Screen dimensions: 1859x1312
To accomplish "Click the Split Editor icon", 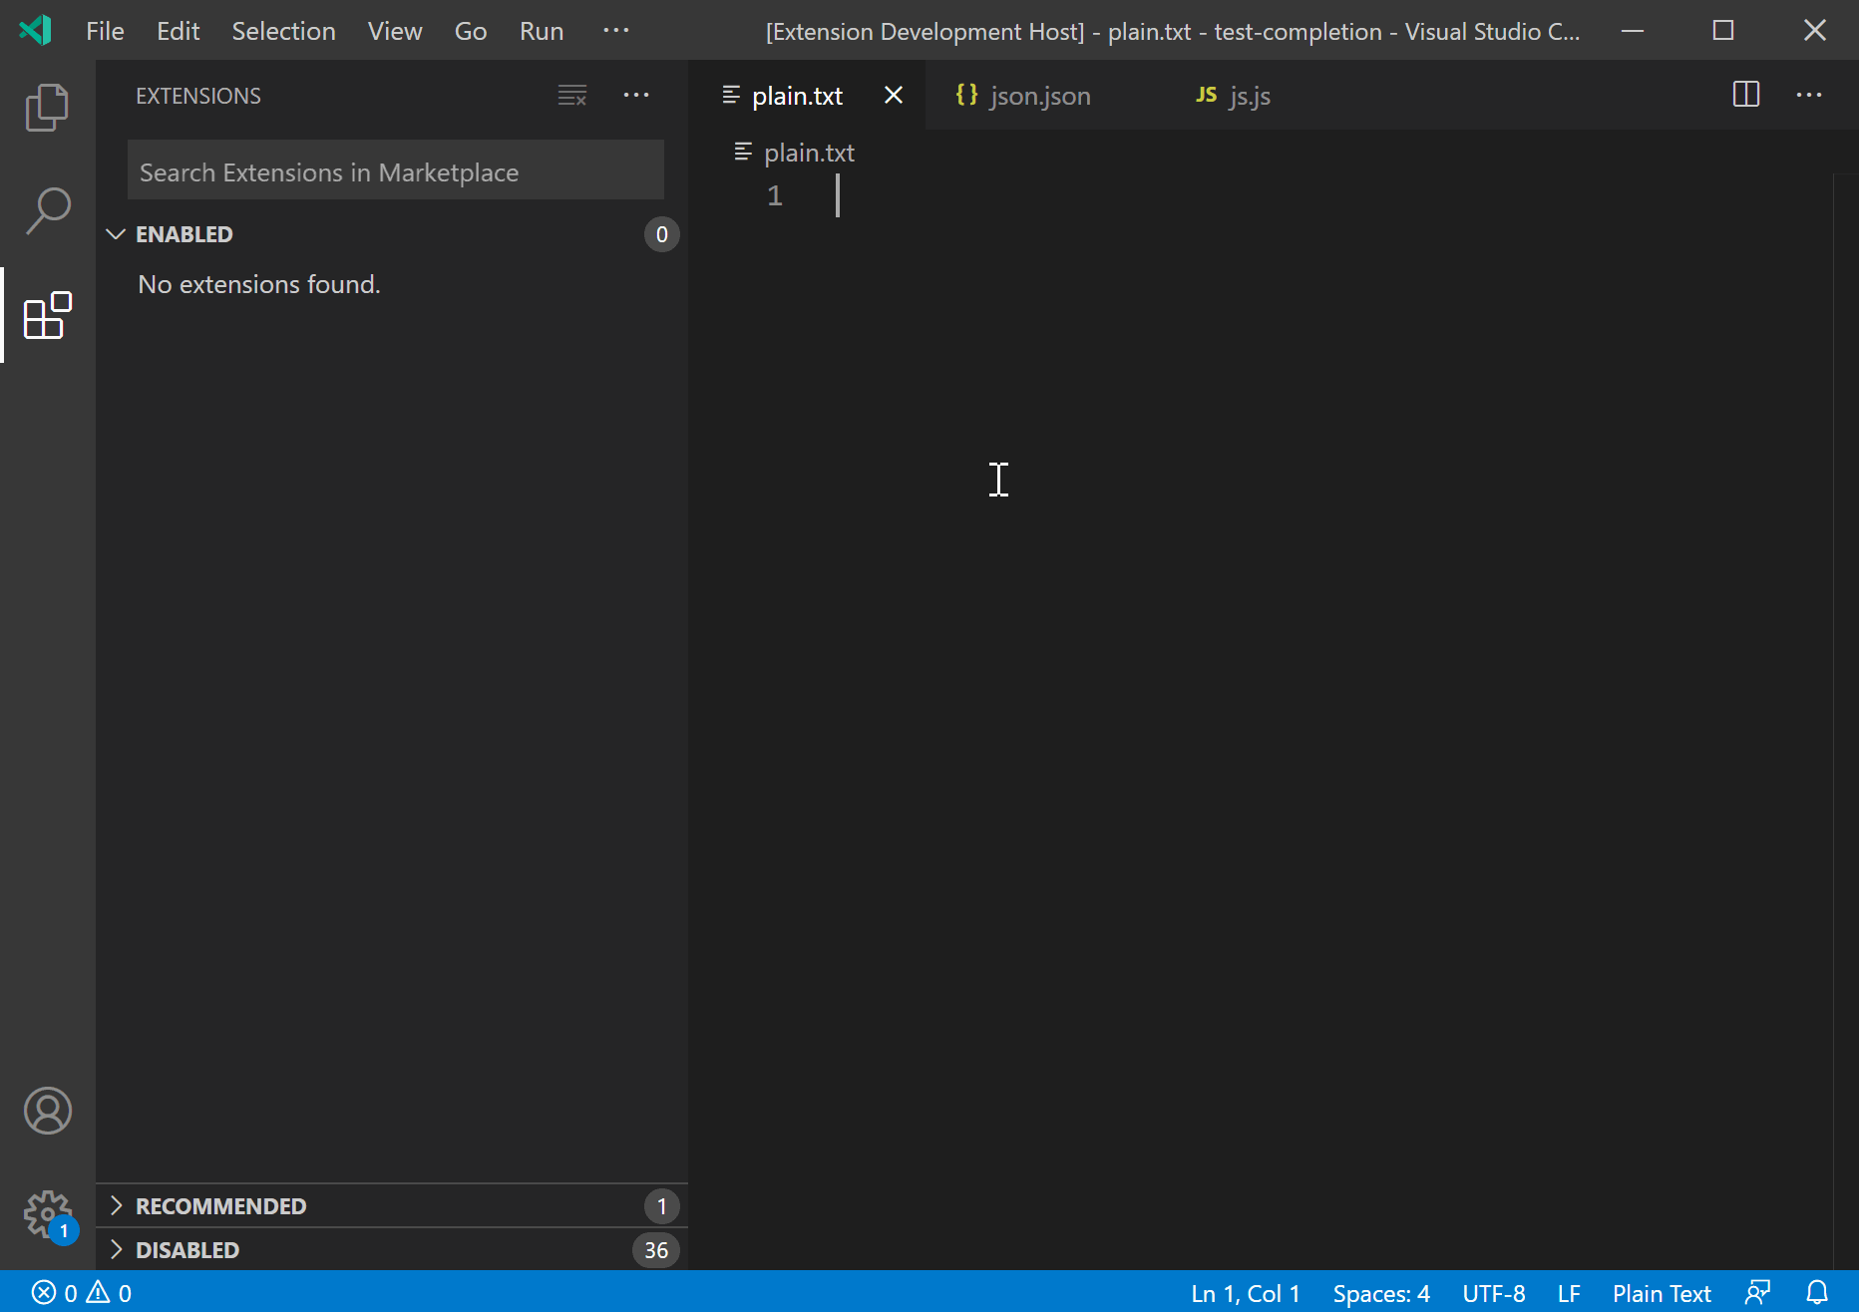I will pos(1745,95).
